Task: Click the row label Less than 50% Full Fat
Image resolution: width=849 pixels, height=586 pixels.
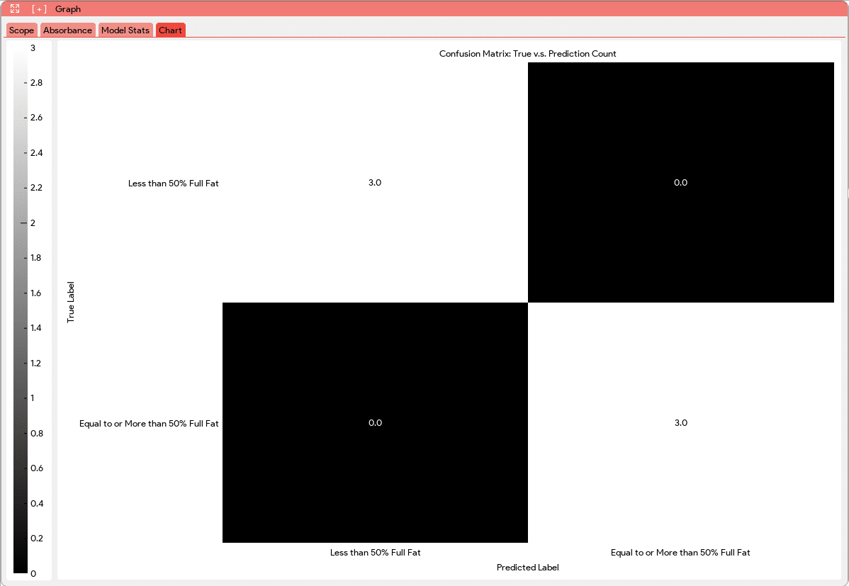Action: tap(173, 183)
